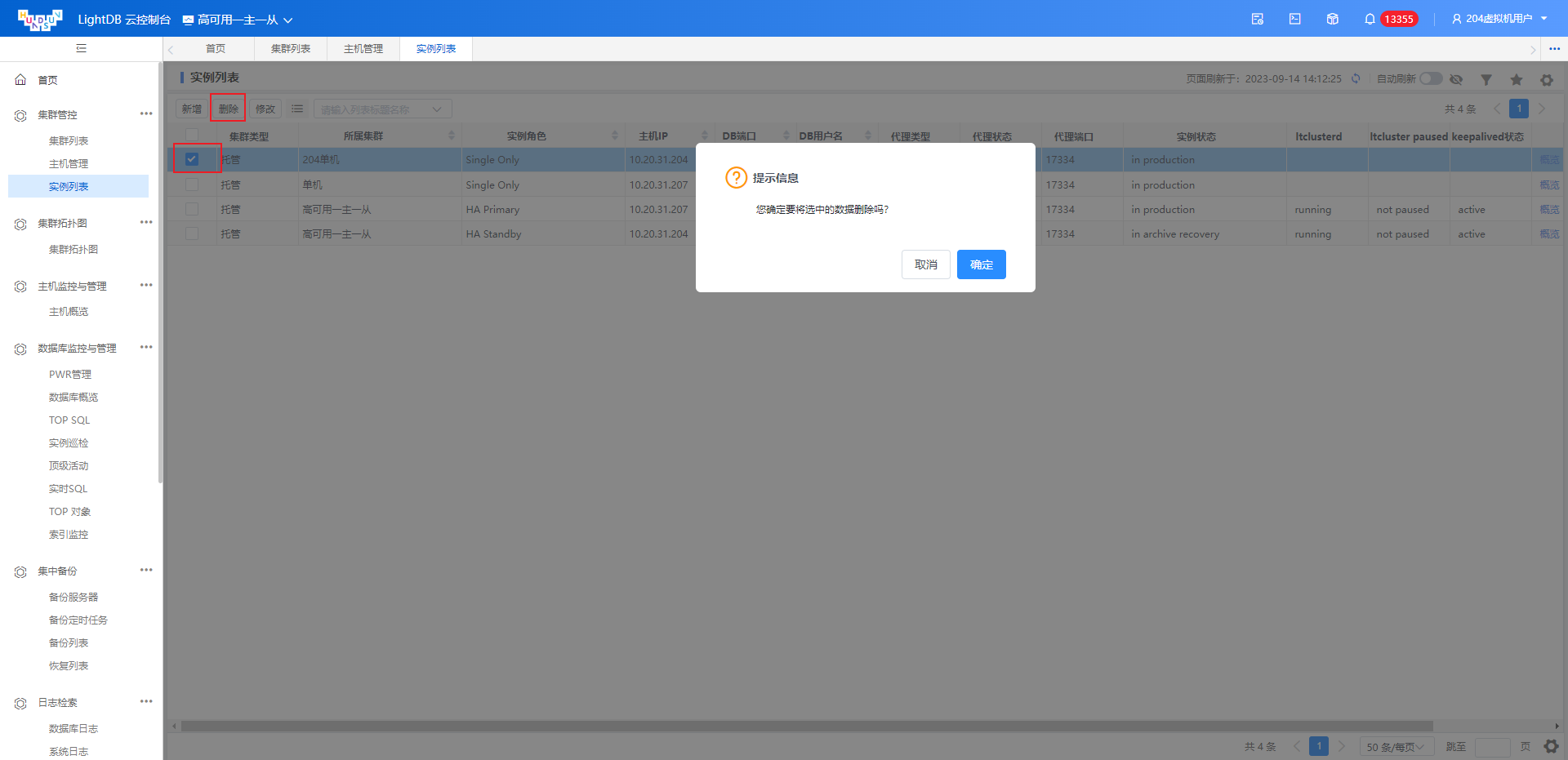
Task: Click the 集中备份 section icon
Action: point(20,571)
